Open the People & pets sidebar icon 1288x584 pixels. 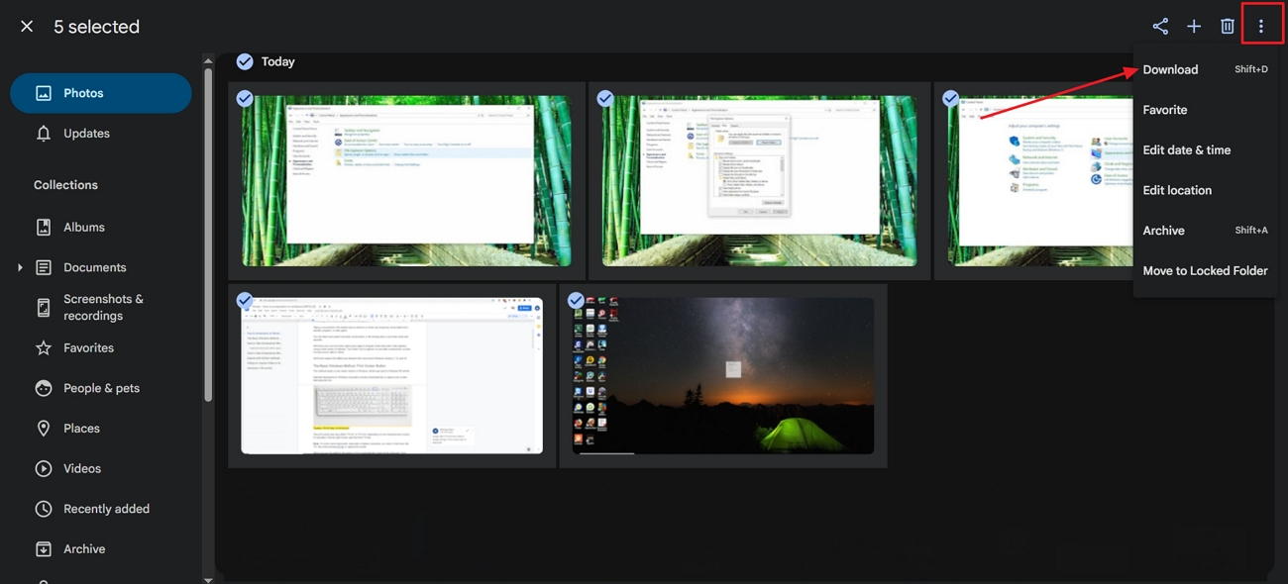44,387
